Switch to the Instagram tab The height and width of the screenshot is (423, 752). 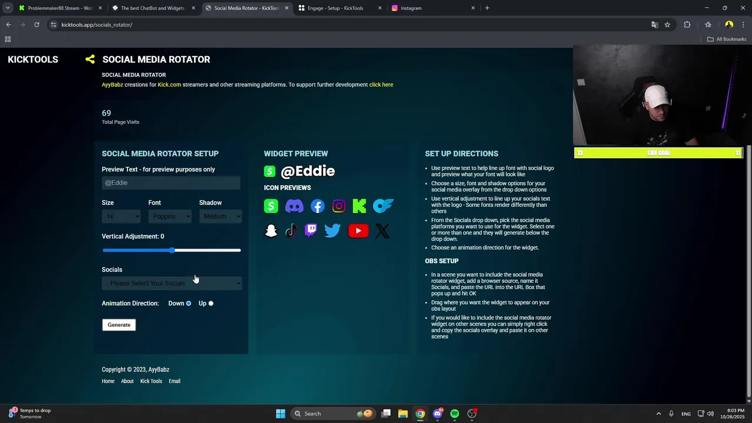[432, 8]
